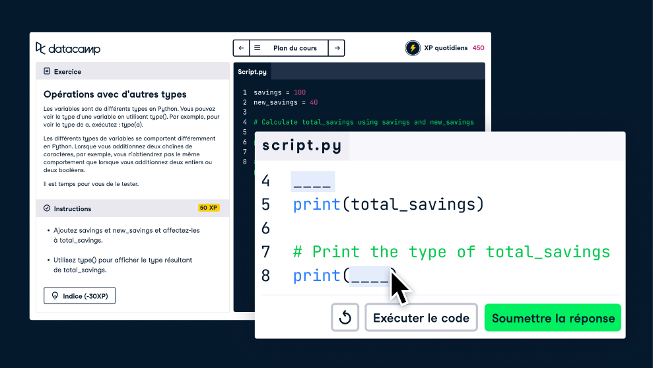Click the 450 daily XP counter

click(x=478, y=48)
